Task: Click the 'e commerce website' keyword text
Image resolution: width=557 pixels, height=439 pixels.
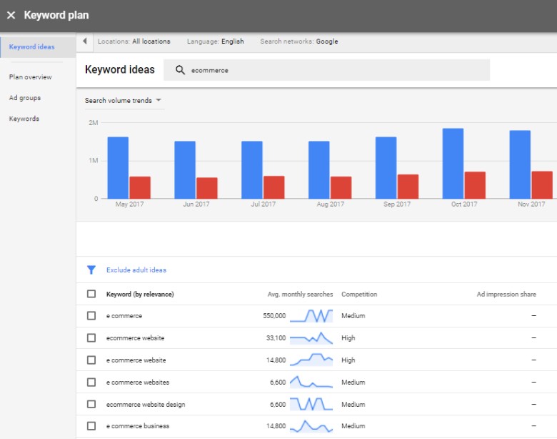Action: (x=136, y=360)
